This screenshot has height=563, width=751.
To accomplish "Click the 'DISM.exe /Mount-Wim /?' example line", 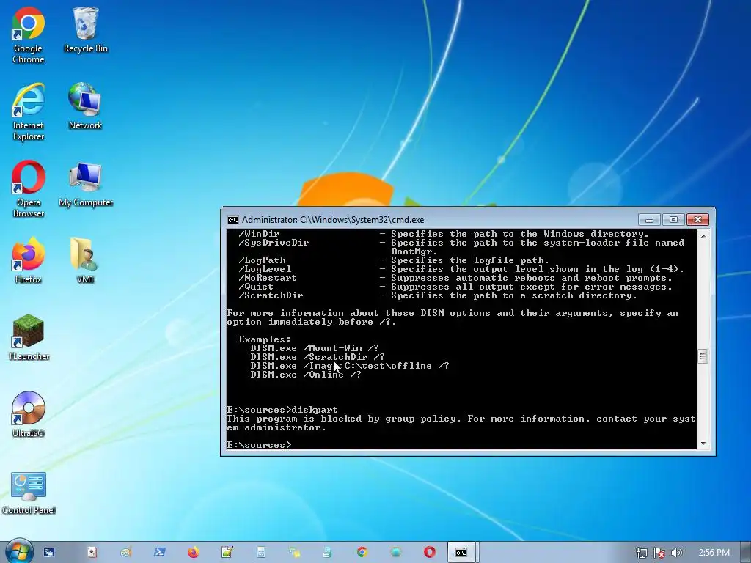I will point(314,348).
